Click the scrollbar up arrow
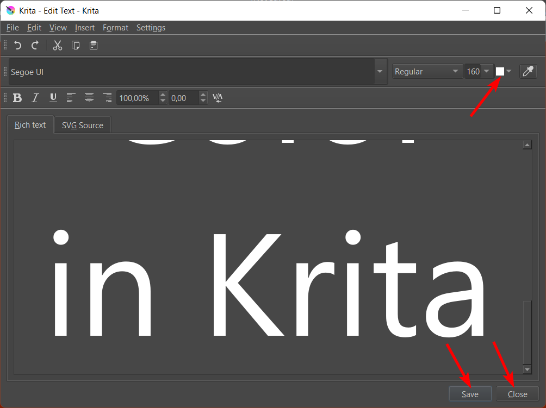 pos(527,145)
